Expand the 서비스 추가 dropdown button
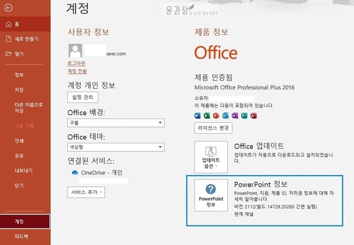The width and height of the screenshot is (354, 245). [x=86, y=192]
